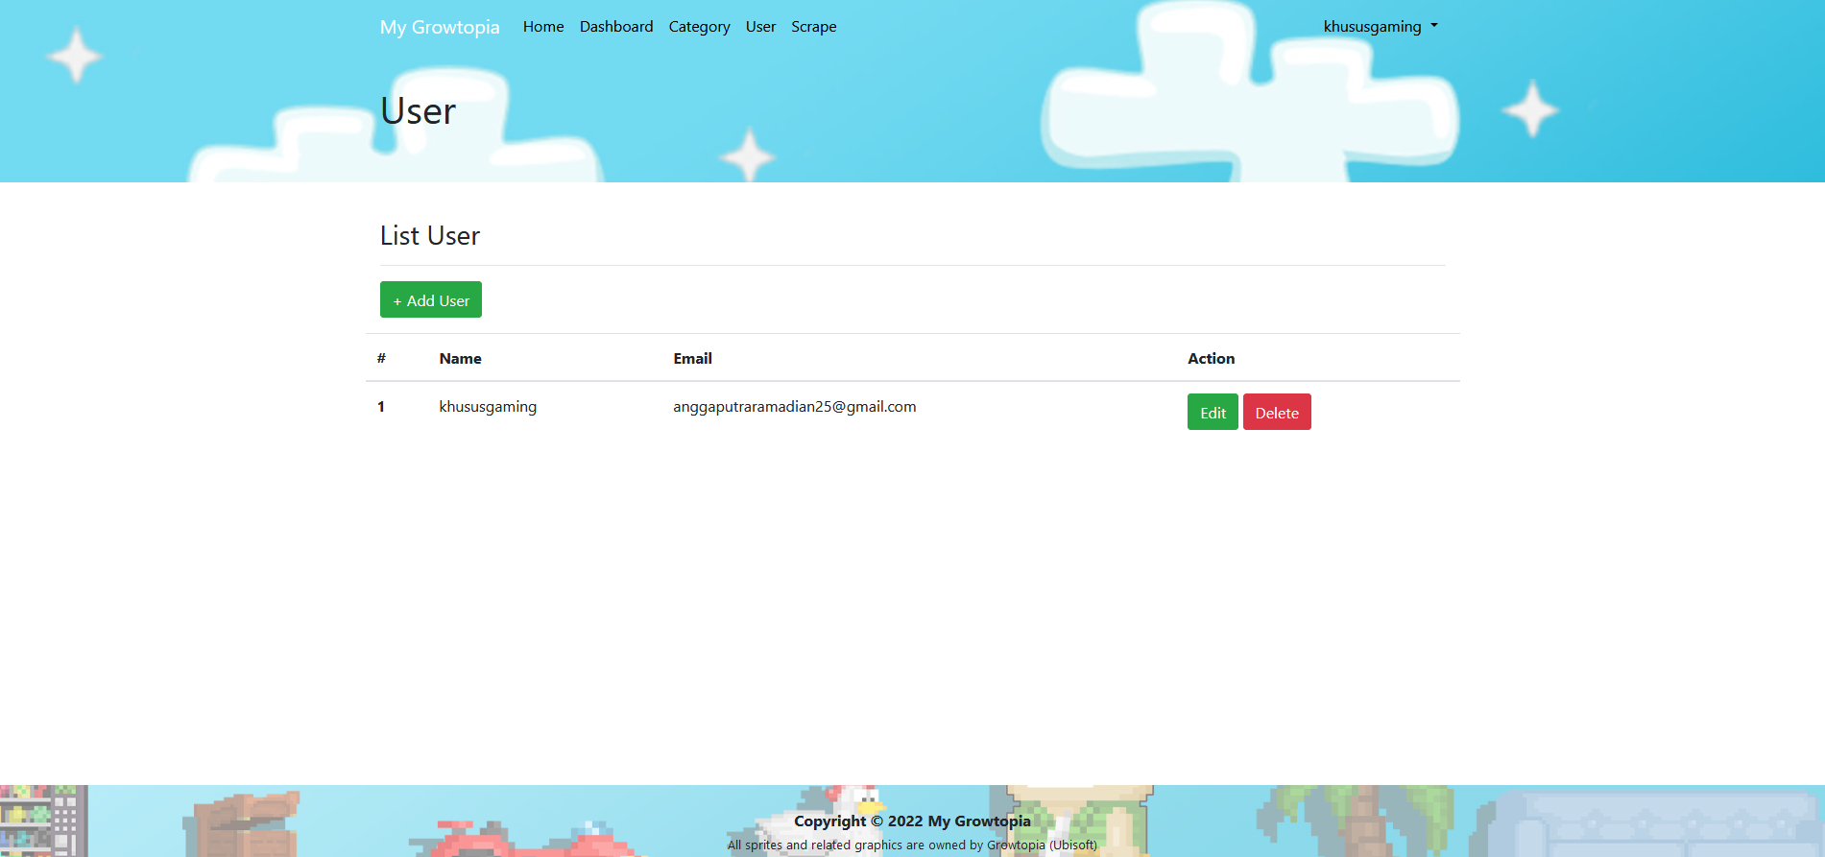Open the Scrape page
Viewport: 1825px width, 857px height.
pos(814,27)
